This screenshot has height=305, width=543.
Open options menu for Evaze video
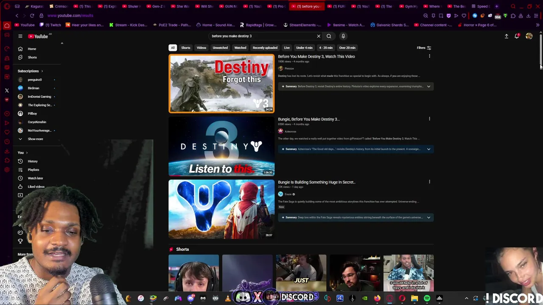429,182
